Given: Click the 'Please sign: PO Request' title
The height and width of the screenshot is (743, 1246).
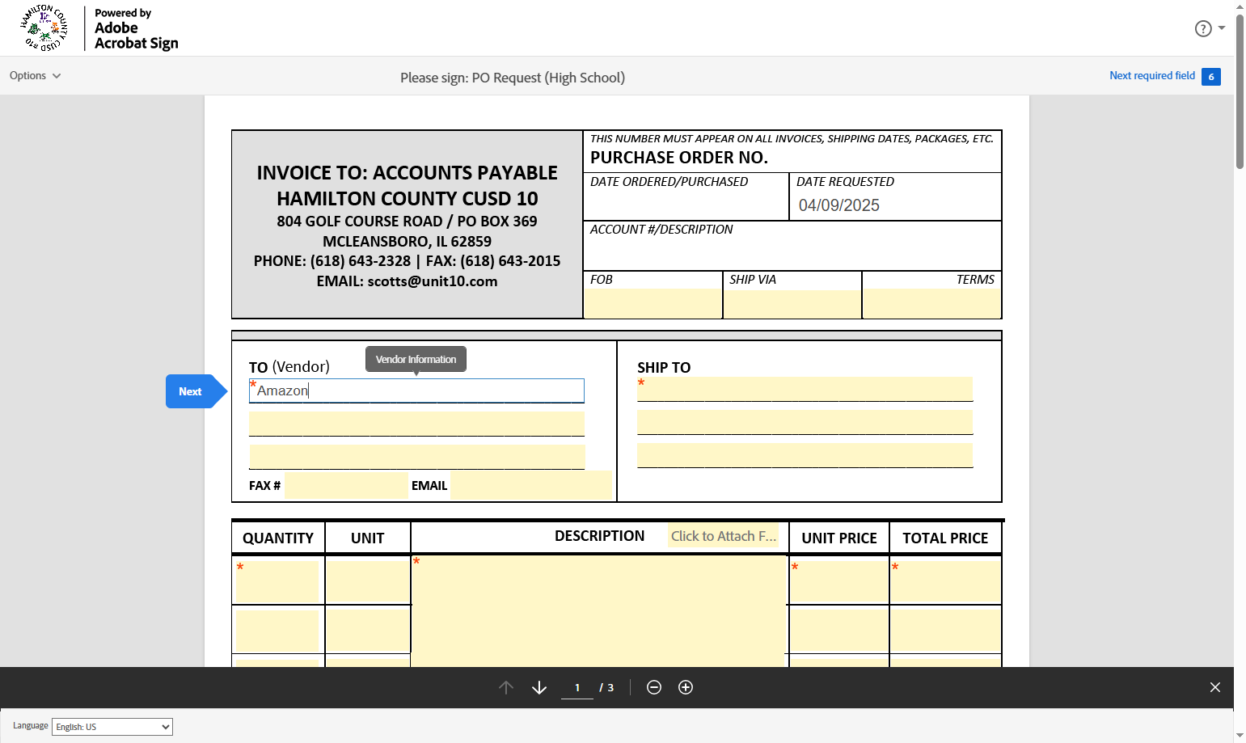Looking at the screenshot, I should [513, 78].
